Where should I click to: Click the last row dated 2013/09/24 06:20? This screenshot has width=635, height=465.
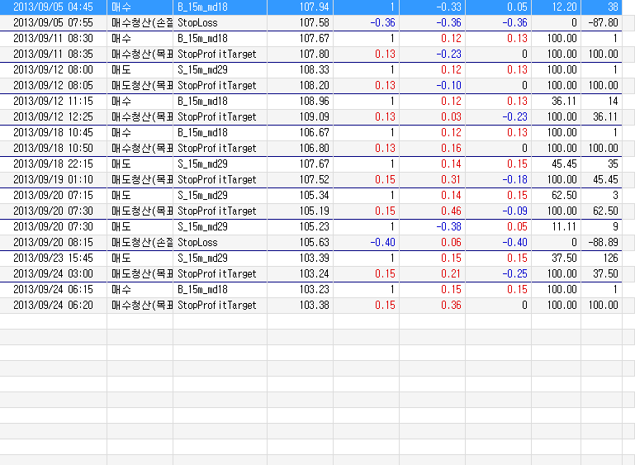coord(310,305)
